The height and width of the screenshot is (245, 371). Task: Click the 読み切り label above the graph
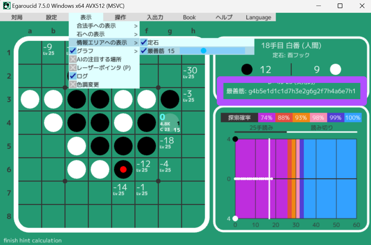[x=322, y=127]
